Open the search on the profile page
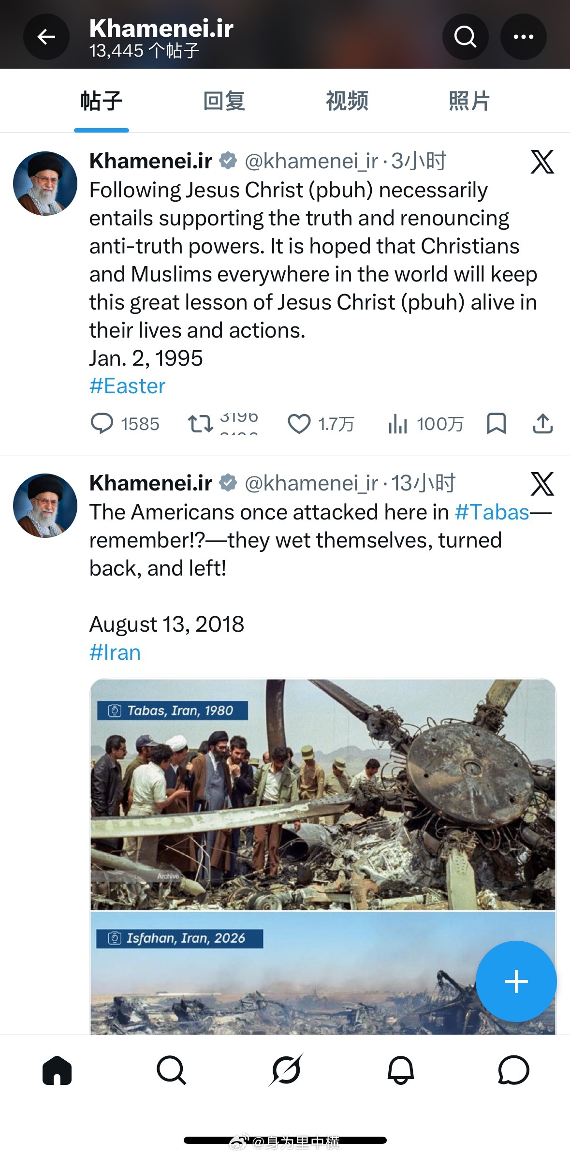Image resolution: width=570 pixels, height=1156 pixels. click(x=465, y=36)
